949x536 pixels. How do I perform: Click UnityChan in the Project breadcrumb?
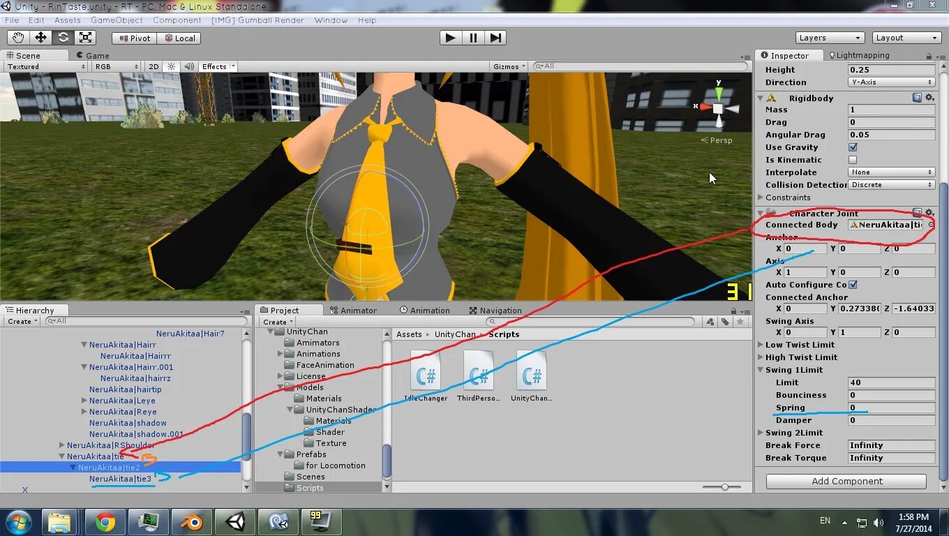(455, 334)
